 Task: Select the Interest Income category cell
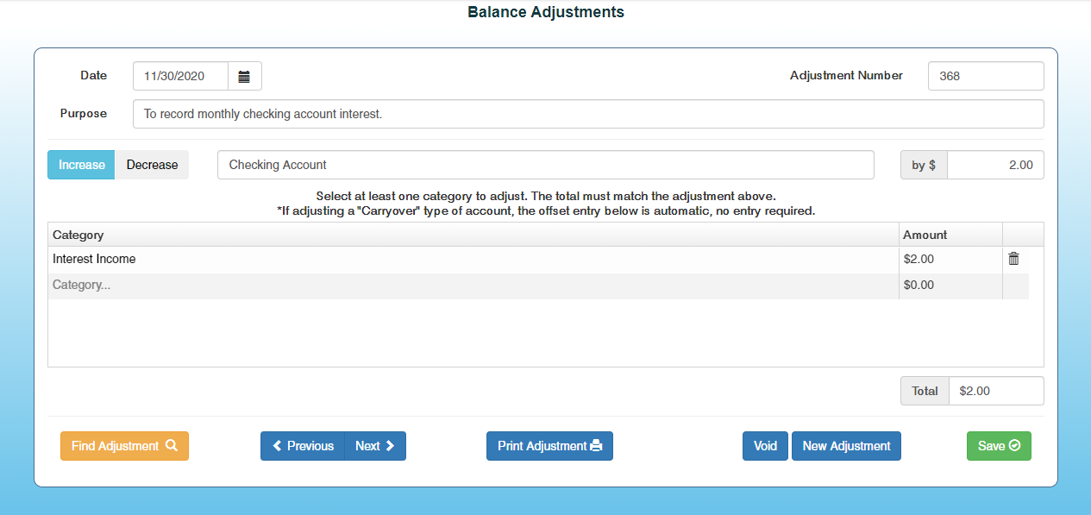[x=473, y=259]
